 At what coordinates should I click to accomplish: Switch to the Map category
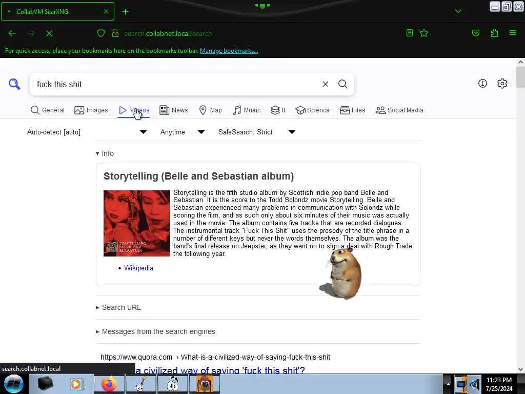tap(210, 110)
